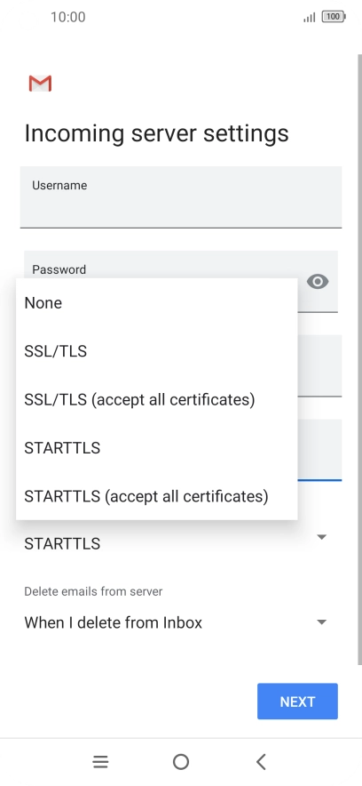The height and width of the screenshot is (786, 362).
Task: Focus the Username input field
Action: point(181,197)
